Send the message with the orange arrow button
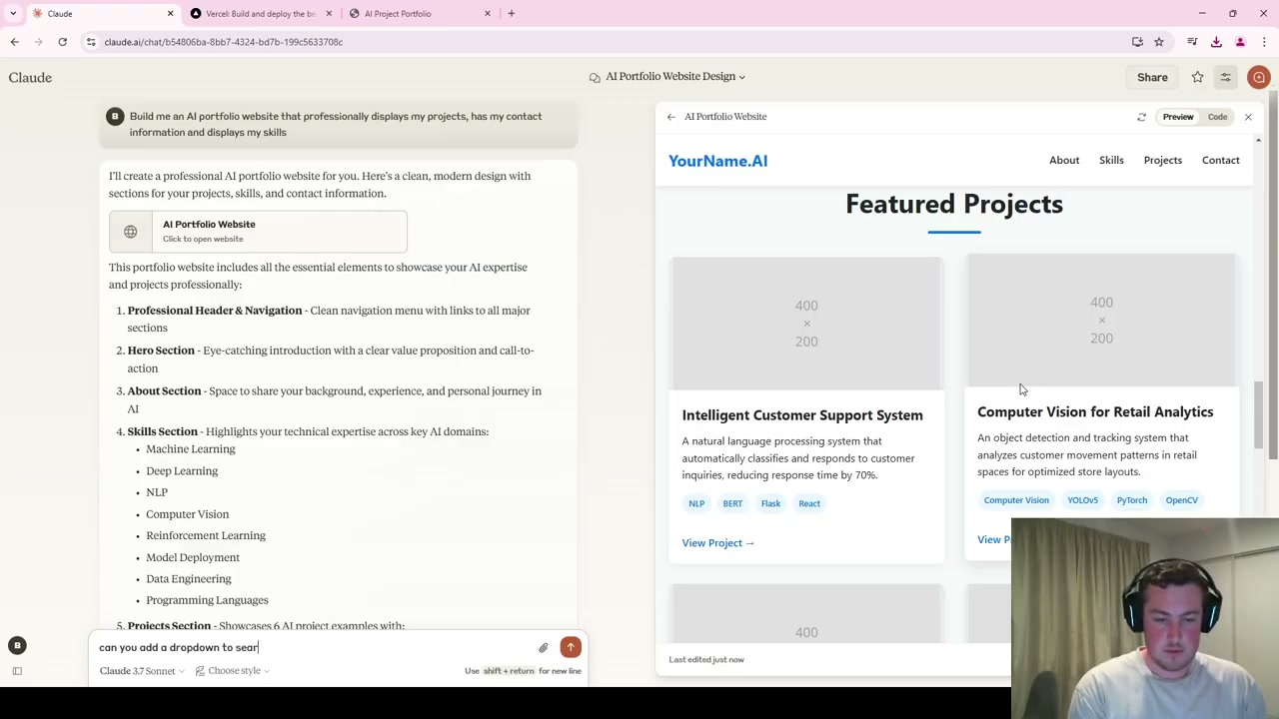 [571, 647]
